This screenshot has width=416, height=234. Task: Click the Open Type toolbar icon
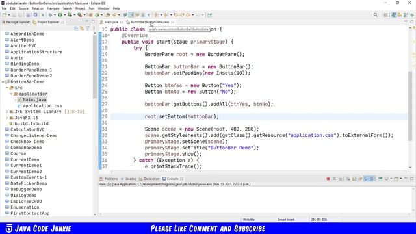coord(108,15)
